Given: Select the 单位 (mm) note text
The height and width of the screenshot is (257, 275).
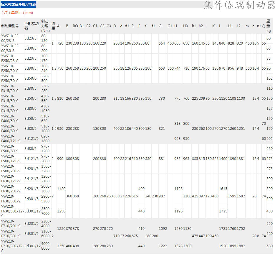Looking at the screenshot, I should pyautogui.click(x=17, y=13).
